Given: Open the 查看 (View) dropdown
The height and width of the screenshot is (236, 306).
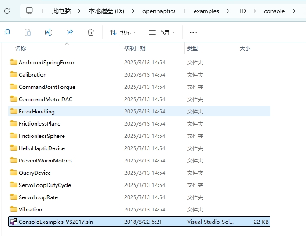Looking at the screenshot, I should 161,32.
